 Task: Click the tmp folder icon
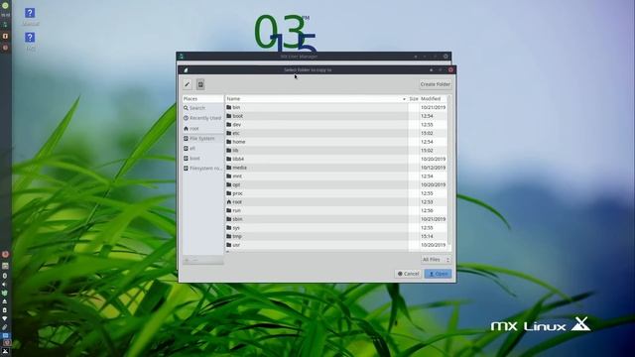[229, 236]
